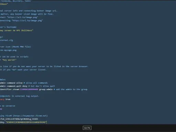Click the comment 'server info and connecting banner image url'
Viewport: 176px width, 132px height.
[x=31, y=11]
